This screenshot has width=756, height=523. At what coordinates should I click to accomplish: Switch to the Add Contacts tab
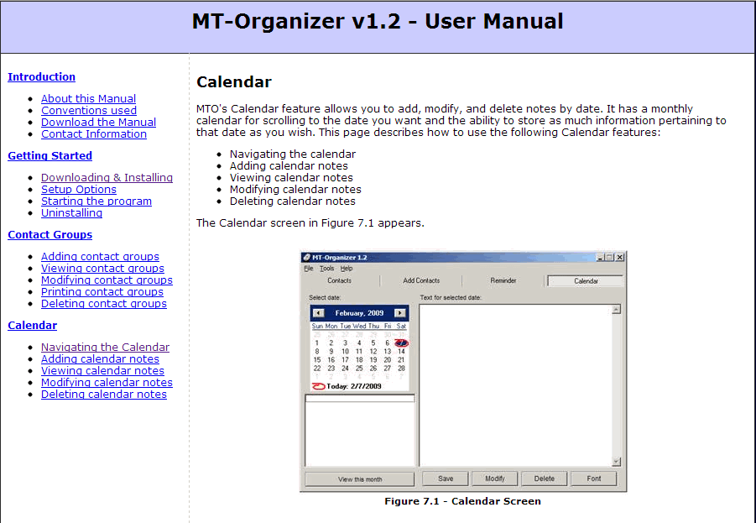[421, 281]
